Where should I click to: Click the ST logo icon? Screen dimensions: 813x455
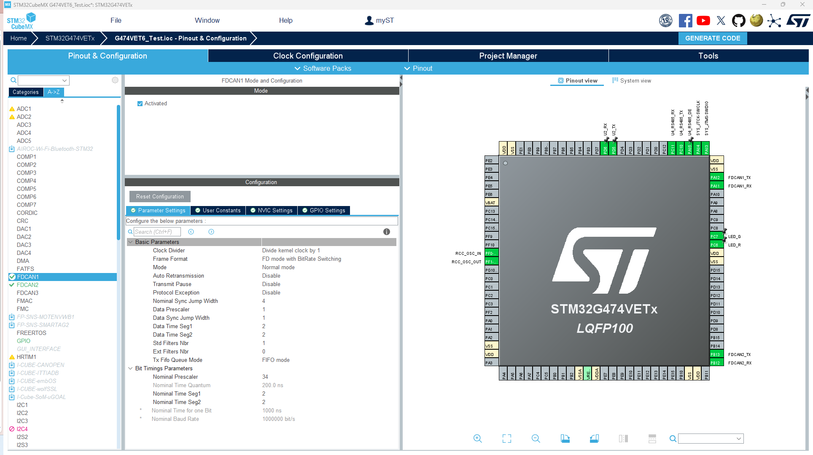(x=798, y=21)
